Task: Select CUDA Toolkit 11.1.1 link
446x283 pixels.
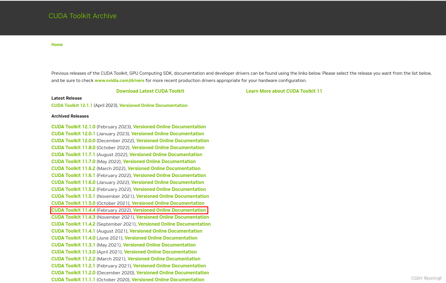Action: click(x=73, y=280)
